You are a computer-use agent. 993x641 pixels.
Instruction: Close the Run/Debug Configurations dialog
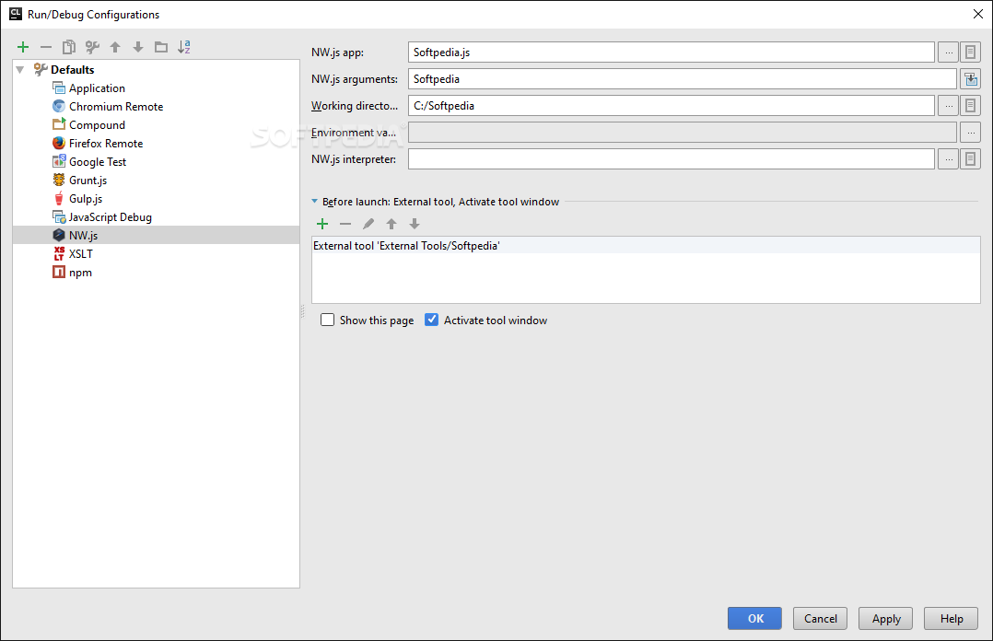tap(978, 14)
